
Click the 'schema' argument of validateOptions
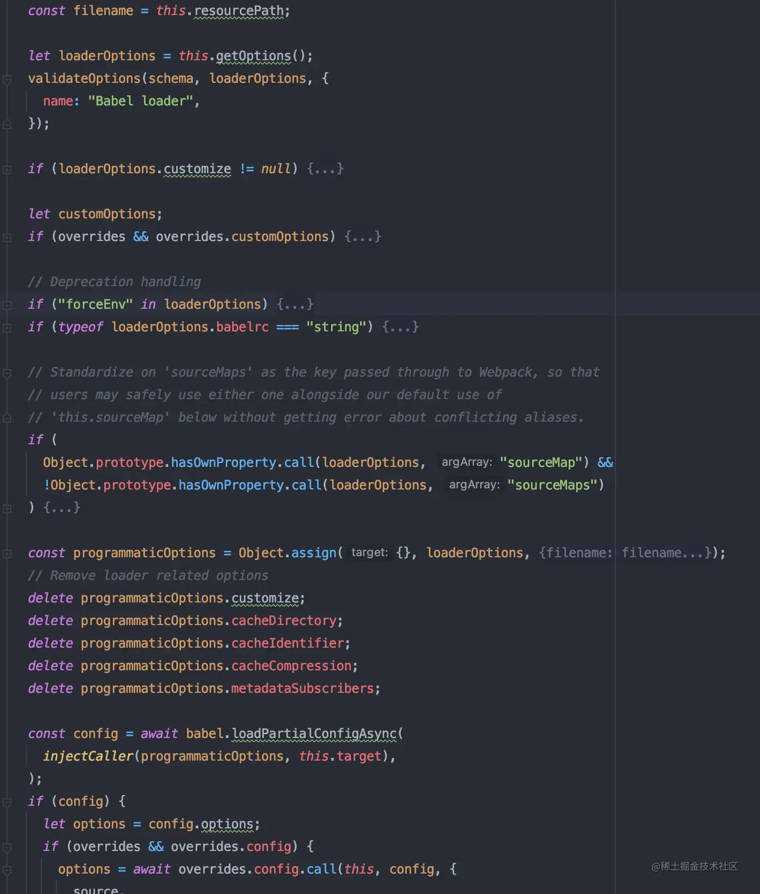171,79
